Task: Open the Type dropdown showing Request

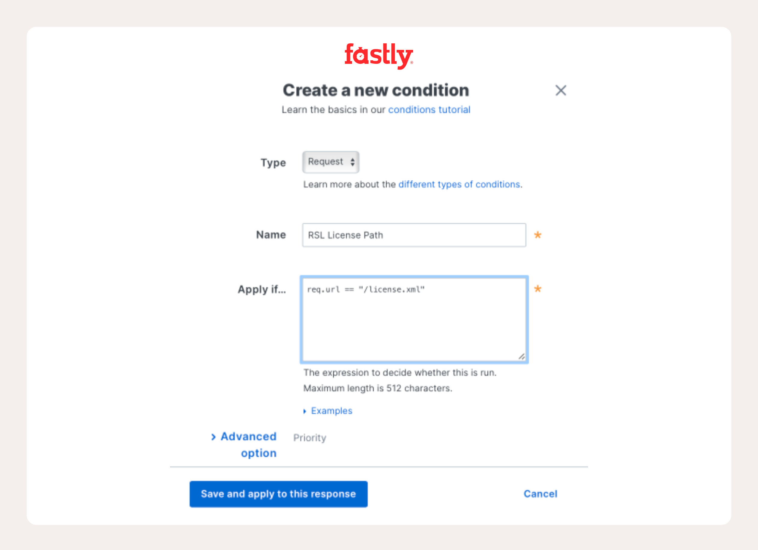Action: [330, 162]
